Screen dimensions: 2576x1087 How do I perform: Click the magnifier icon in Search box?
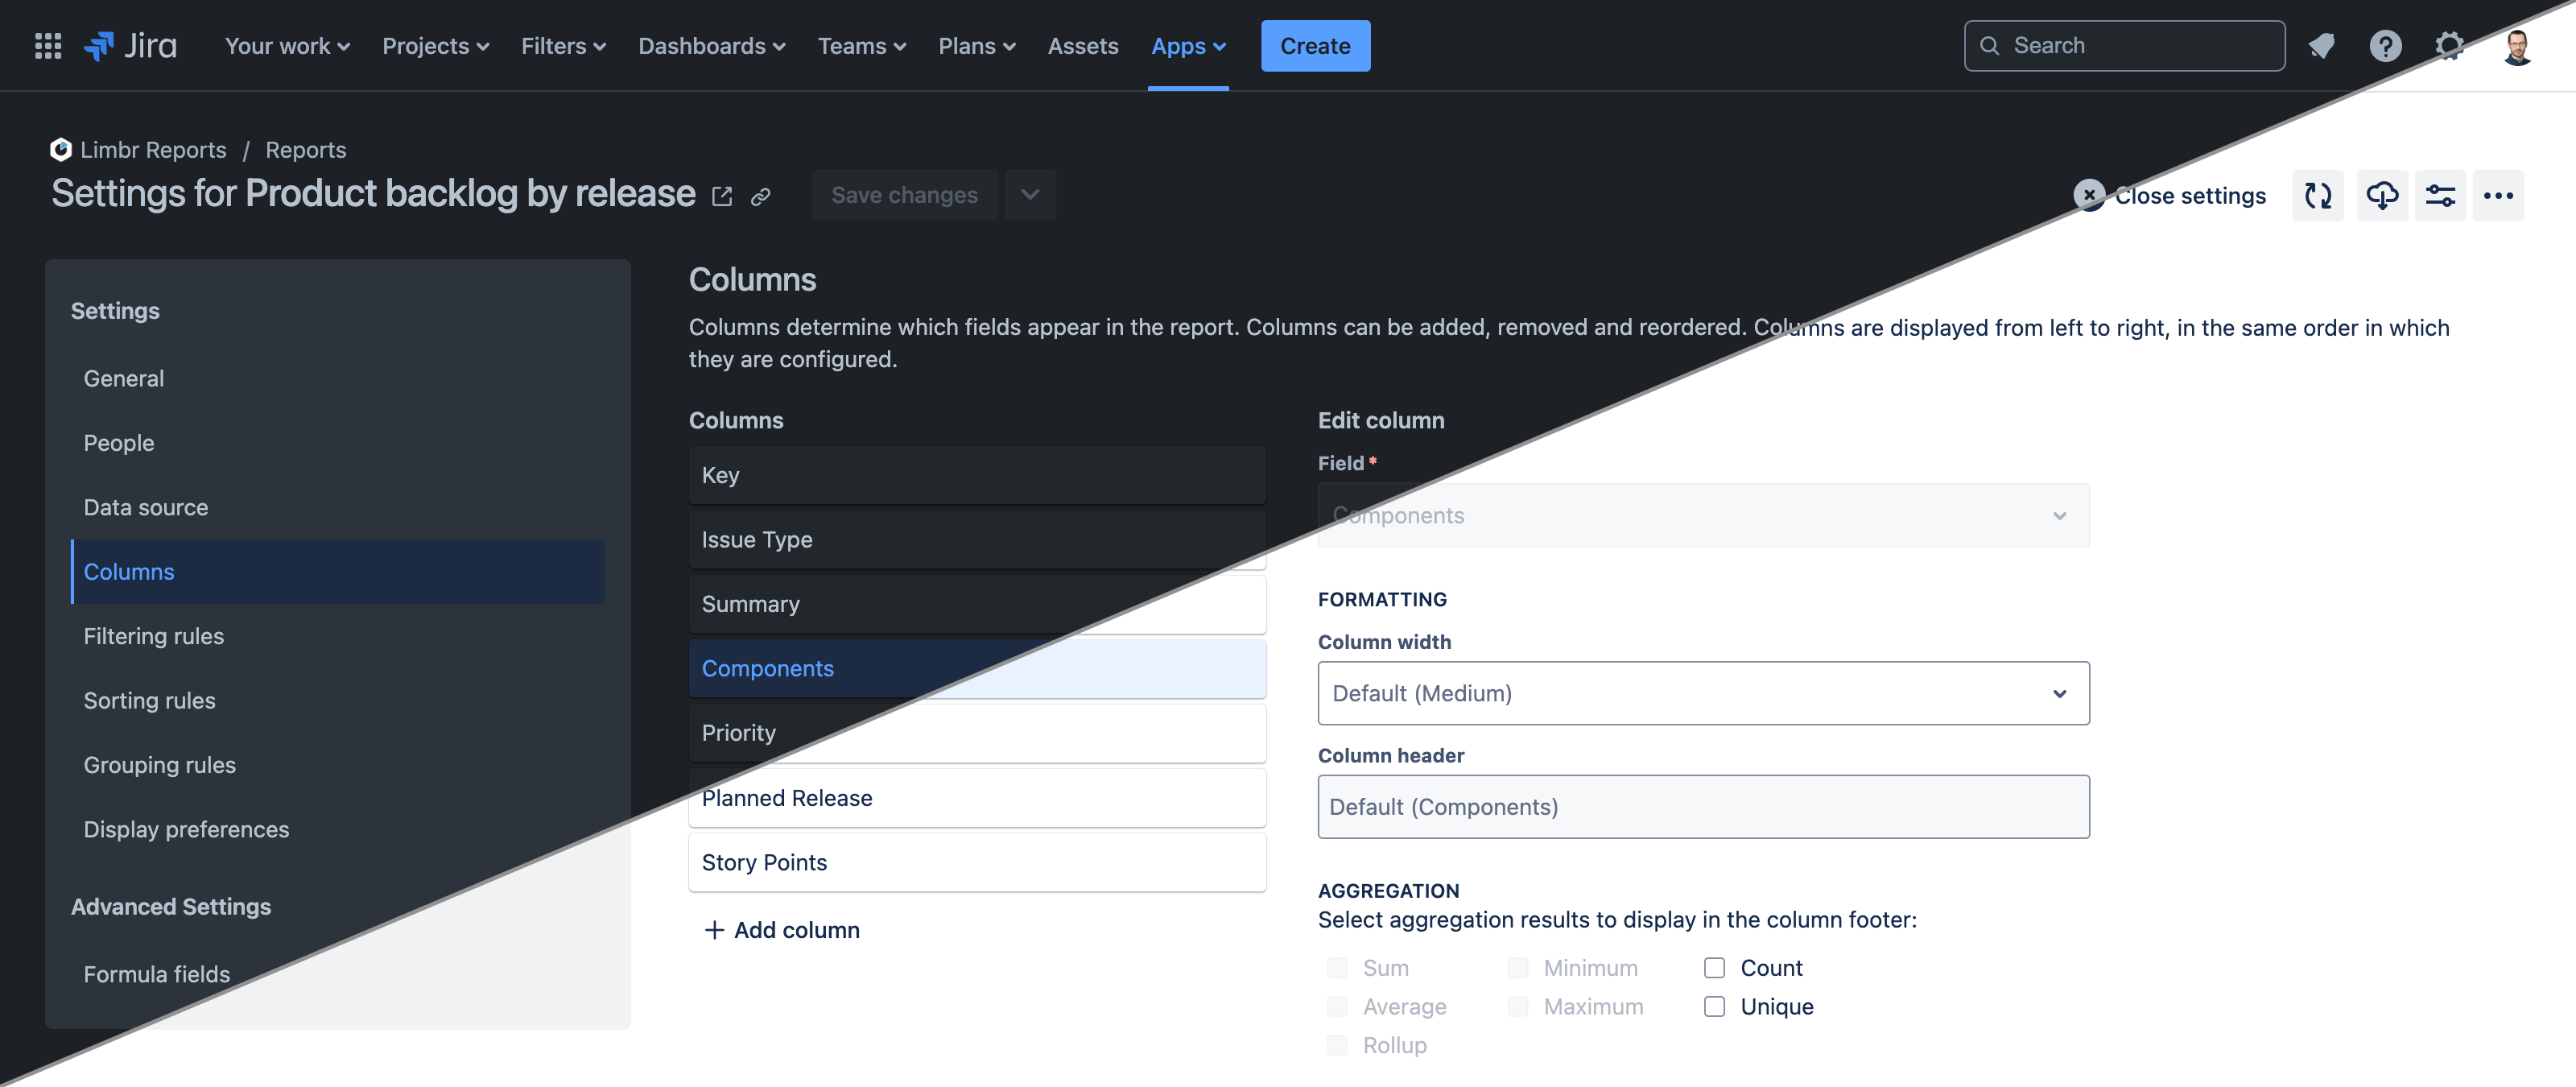1990,46
